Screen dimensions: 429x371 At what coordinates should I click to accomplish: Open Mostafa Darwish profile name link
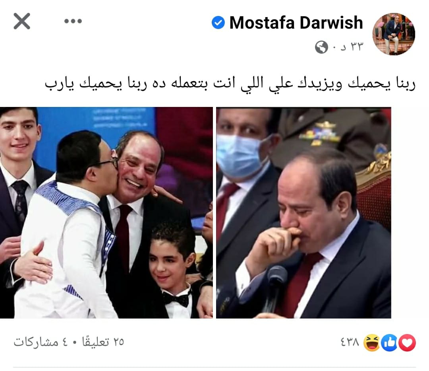pyautogui.click(x=296, y=22)
